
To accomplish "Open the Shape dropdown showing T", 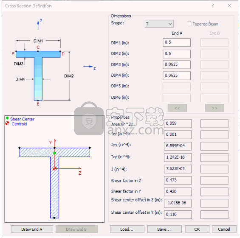I will point(159,24).
